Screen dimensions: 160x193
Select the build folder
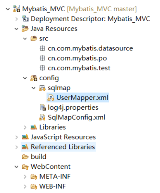pos(38,157)
